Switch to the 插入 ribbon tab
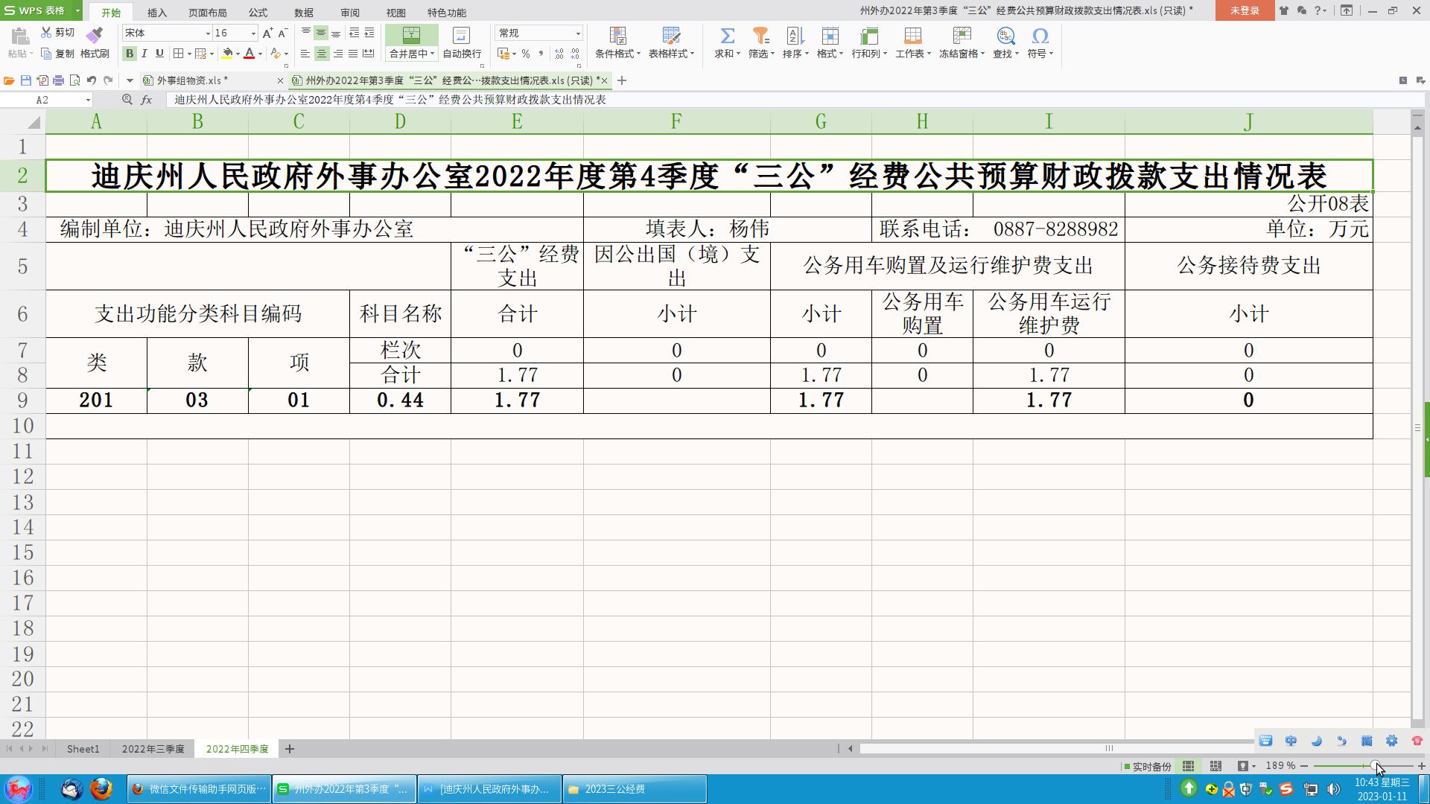The height and width of the screenshot is (804, 1430). point(156,12)
